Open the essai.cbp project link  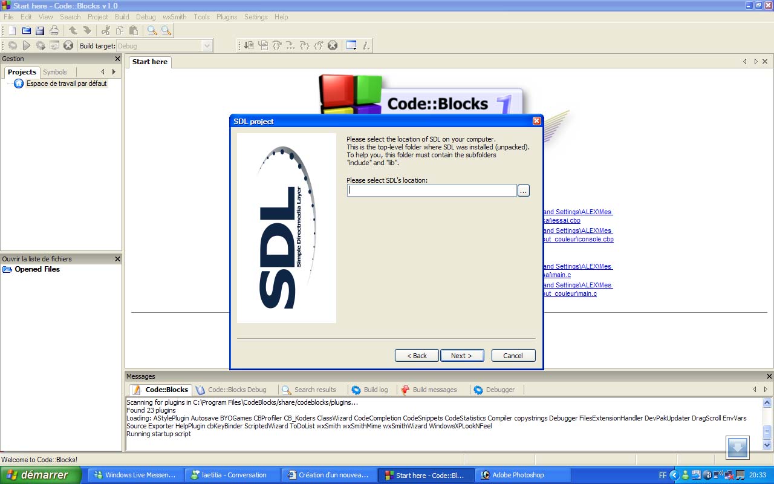(561, 220)
